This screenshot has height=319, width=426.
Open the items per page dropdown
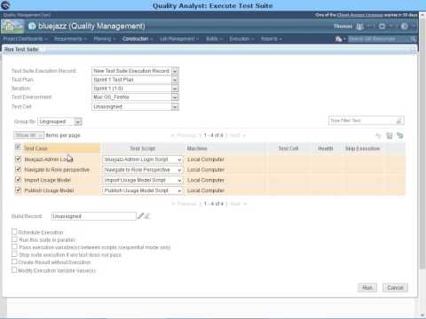28,136
